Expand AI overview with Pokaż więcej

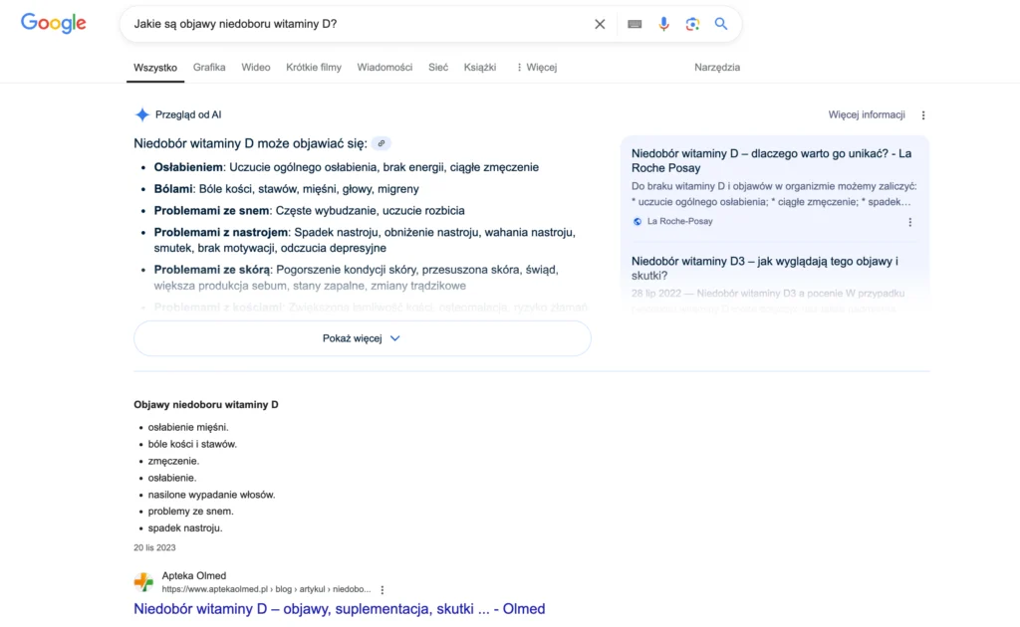pos(363,338)
